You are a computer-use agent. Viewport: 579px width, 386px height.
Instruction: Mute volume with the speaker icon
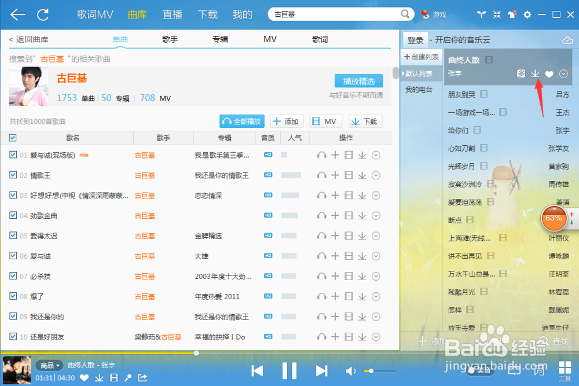(350, 371)
